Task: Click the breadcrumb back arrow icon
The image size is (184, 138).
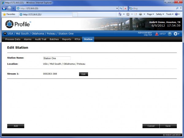Action: (5, 33)
